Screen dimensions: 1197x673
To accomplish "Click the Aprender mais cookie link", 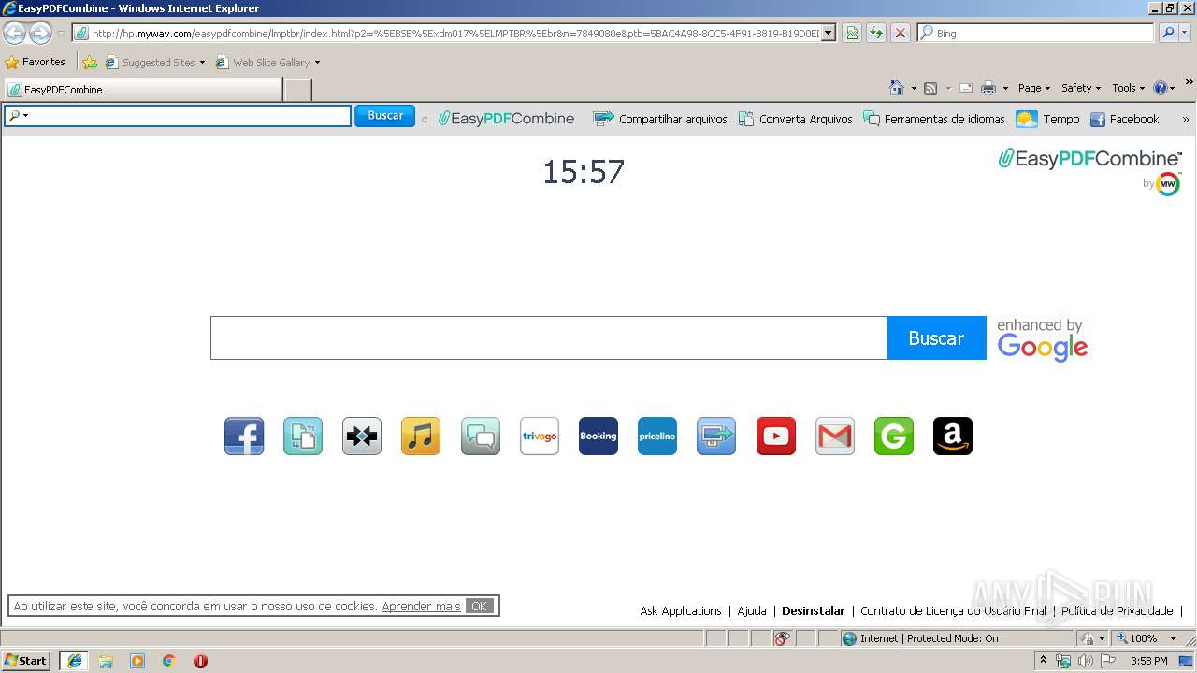I will [x=421, y=607].
